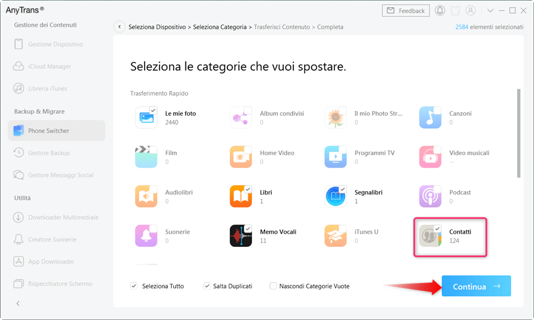This screenshot has height=320, width=534.
Task: Collapse the sidebar with the bottom arrow
Action: (18, 303)
